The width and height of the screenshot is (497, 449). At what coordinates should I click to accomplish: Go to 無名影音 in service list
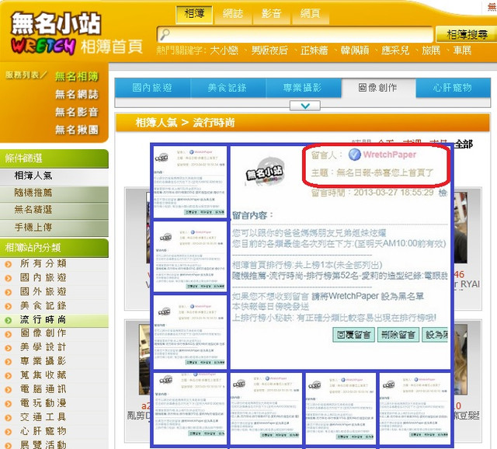pos(77,112)
